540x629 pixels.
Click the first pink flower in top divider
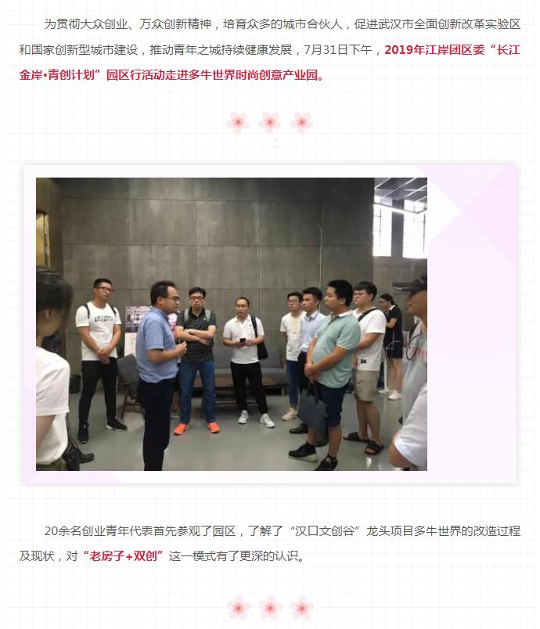pos(238,122)
